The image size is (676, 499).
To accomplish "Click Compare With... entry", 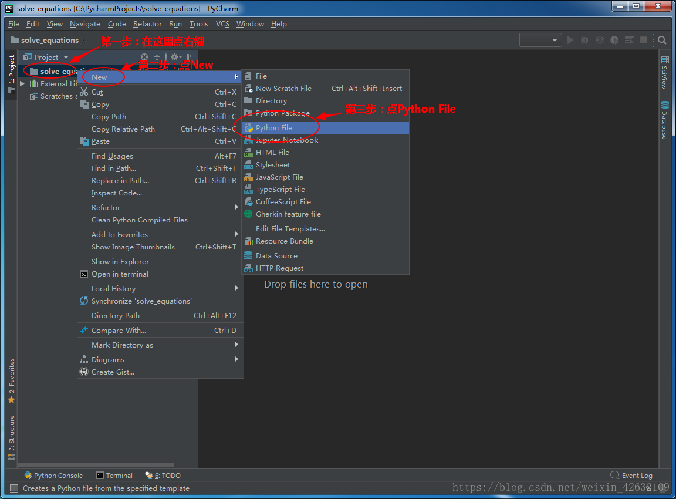I will pos(160,330).
